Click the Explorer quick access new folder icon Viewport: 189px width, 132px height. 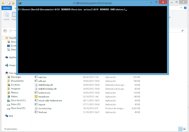pos(13,3)
